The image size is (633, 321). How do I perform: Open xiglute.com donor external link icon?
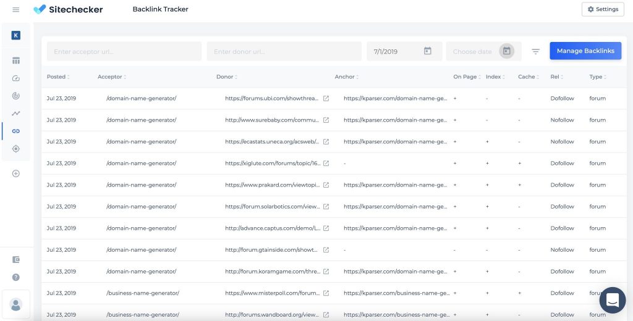[326, 164]
